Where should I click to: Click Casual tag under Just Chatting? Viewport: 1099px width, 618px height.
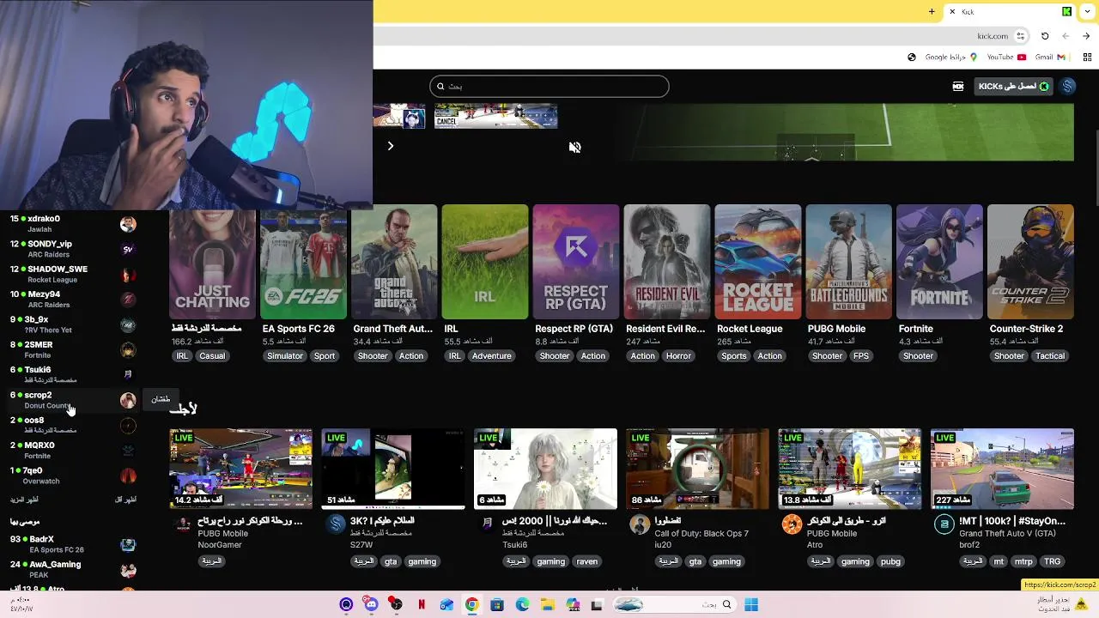(212, 356)
